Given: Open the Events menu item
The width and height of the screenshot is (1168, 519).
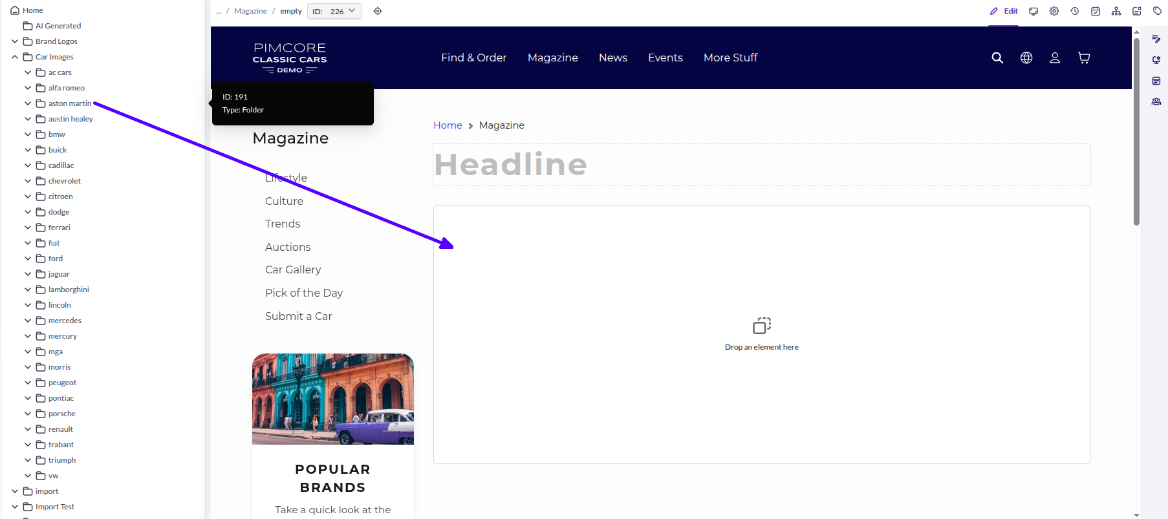Looking at the screenshot, I should pos(665,58).
